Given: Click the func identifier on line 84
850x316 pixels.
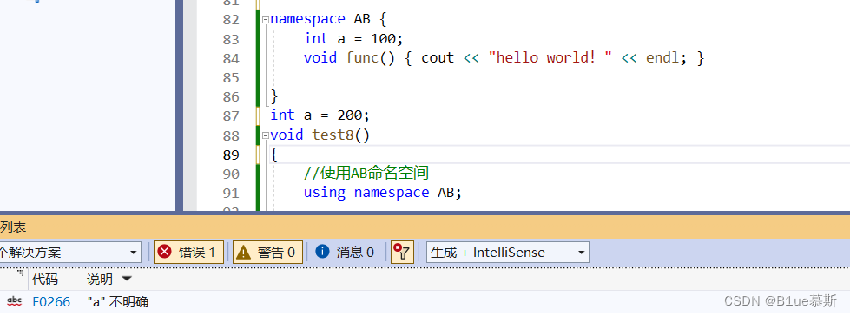Looking at the screenshot, I should (362, 58).
